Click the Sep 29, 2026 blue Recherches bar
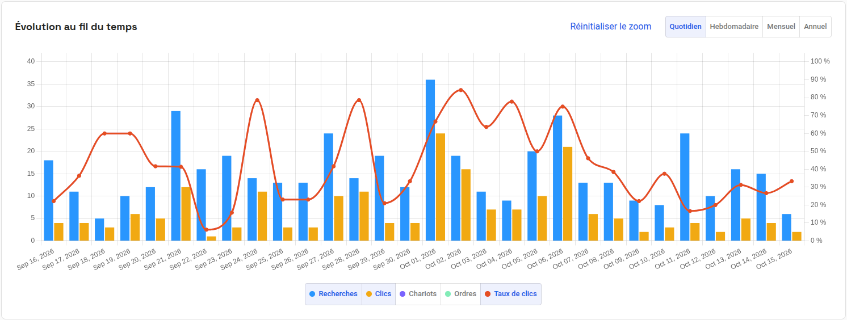Viewport: 847px width, 320px height. pyautogui.click(x=379, y=199)
